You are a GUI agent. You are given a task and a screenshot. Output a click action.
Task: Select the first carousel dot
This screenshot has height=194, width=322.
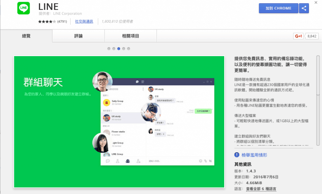click(x=109, y=49)
